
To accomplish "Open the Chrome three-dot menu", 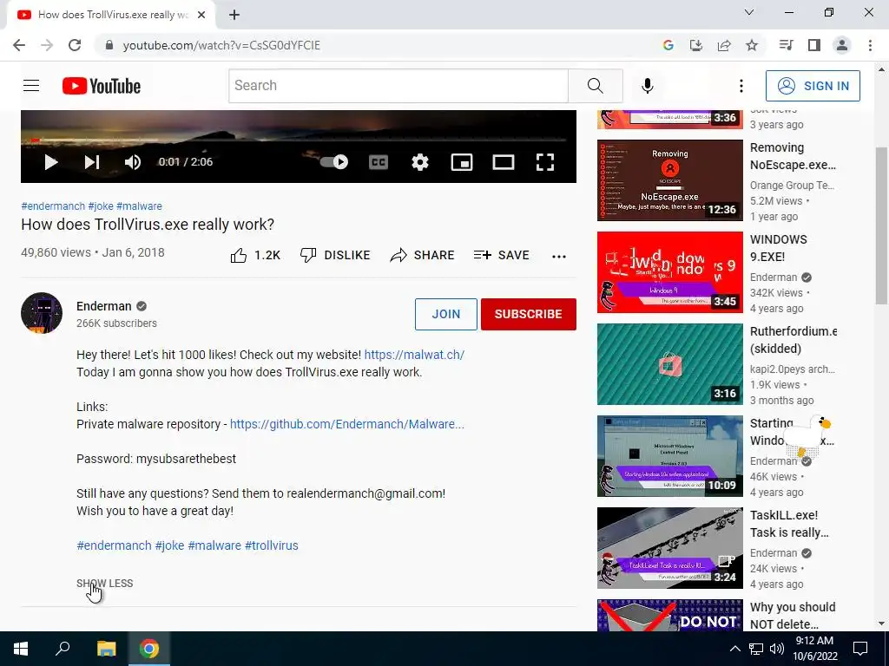I will 870,45.
